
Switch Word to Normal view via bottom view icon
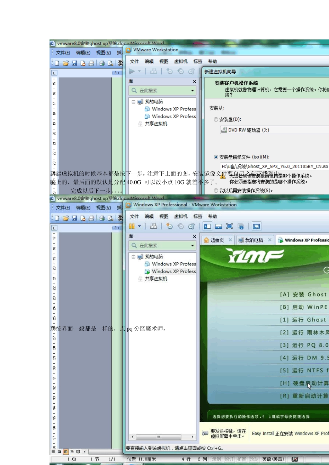click(x=53, y=452)
